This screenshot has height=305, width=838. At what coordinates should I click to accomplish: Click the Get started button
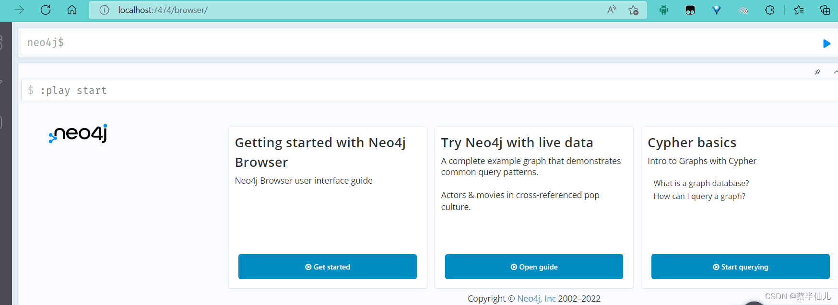click(328, 267)
